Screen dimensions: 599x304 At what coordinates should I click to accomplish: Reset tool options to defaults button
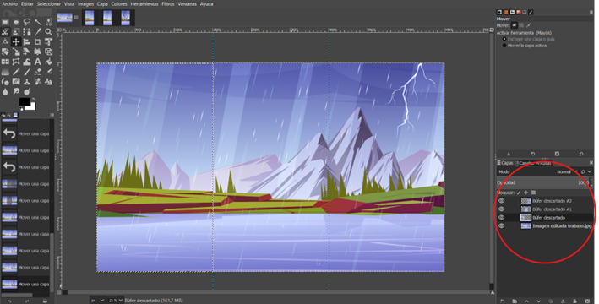pos(581,154)
